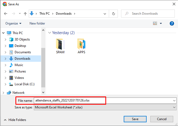Viewport: 178px width, 126px height.
Task: Open the Organize menu
Action: [13, 23]
